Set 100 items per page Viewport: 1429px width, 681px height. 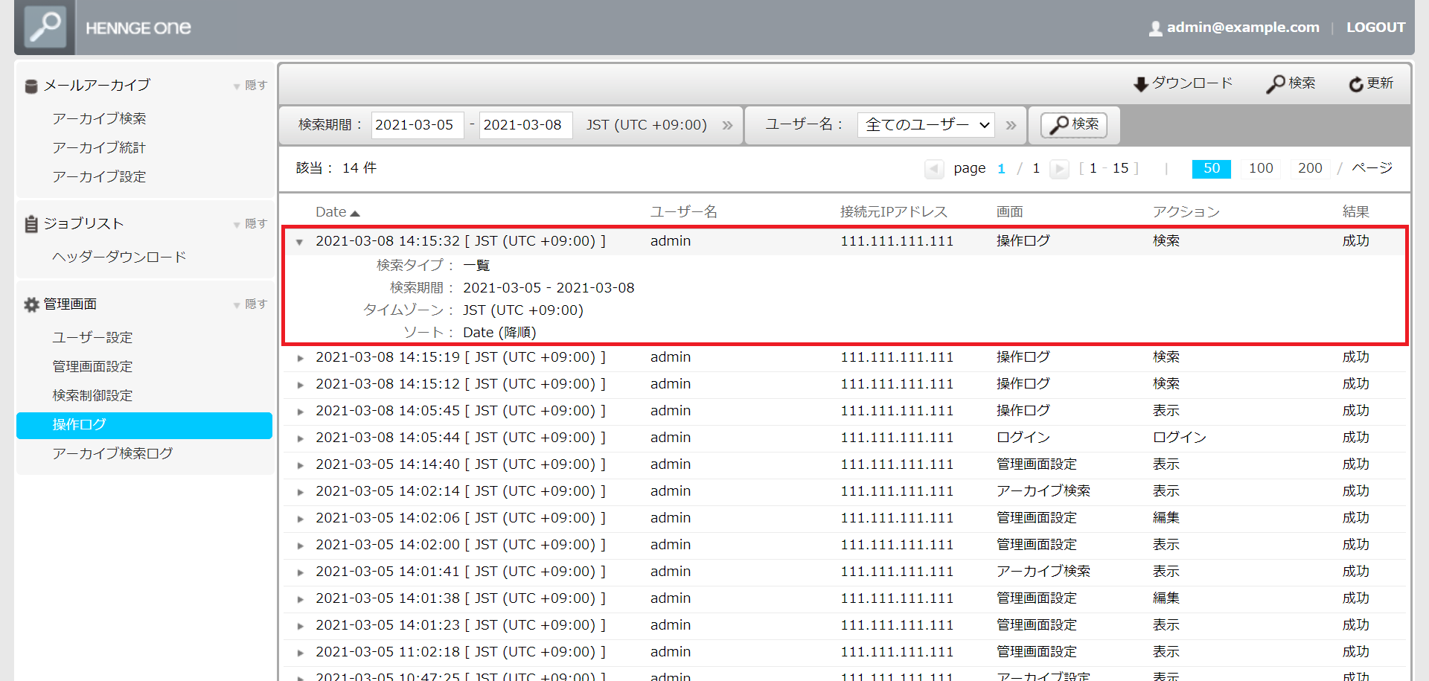1260,169
